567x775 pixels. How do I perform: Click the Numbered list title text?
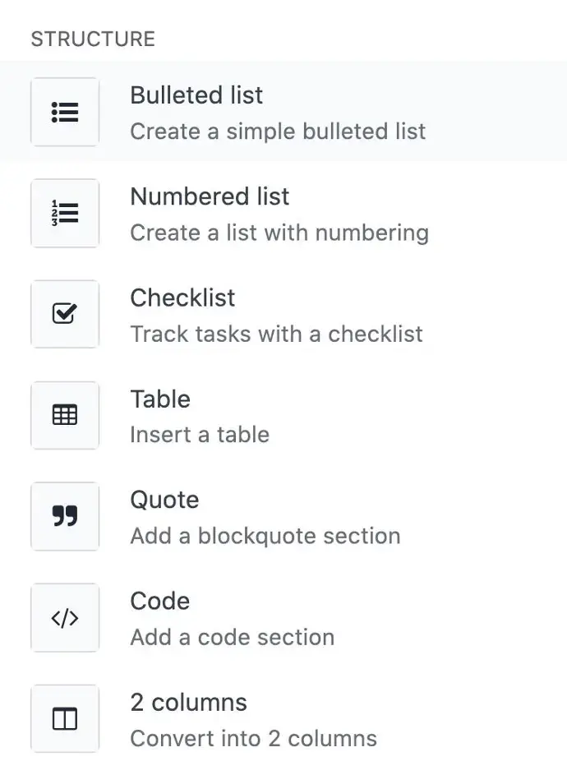209,197
